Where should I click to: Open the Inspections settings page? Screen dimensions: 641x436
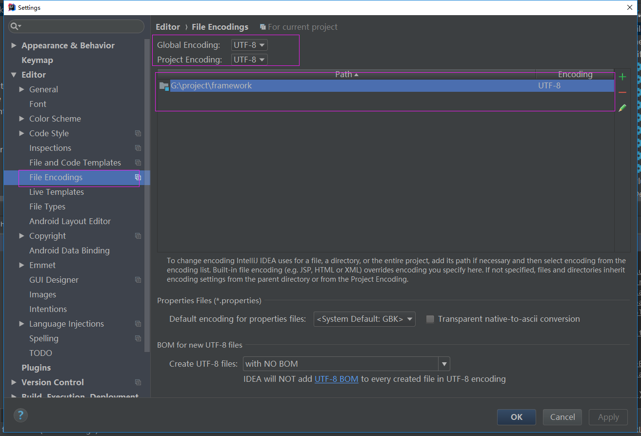[x=50, y=148]
